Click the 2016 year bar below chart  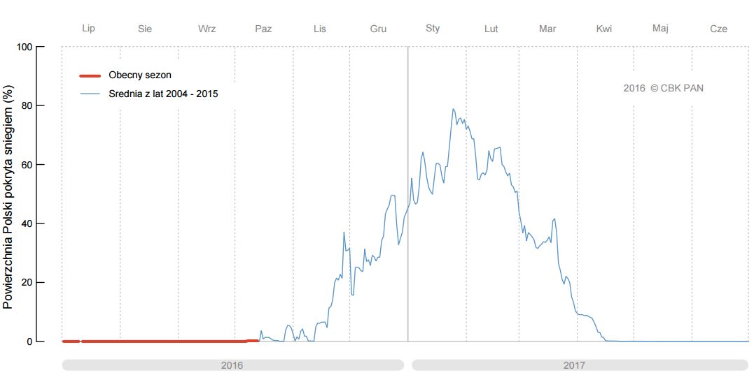[x=232, y=365]
